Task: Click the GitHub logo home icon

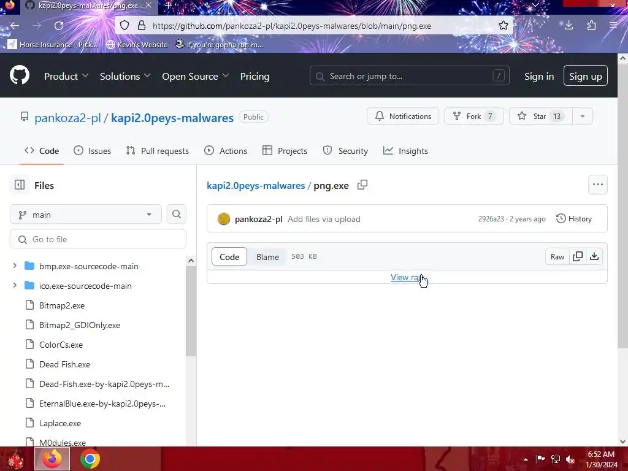Action: [19, 75]
